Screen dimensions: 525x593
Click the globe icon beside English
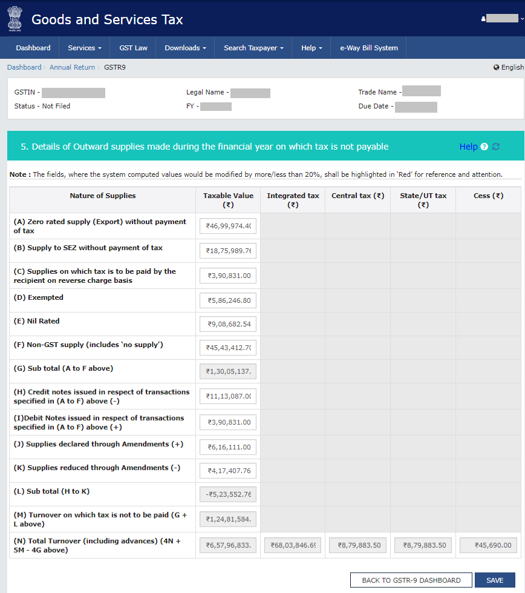coord(496,67)
